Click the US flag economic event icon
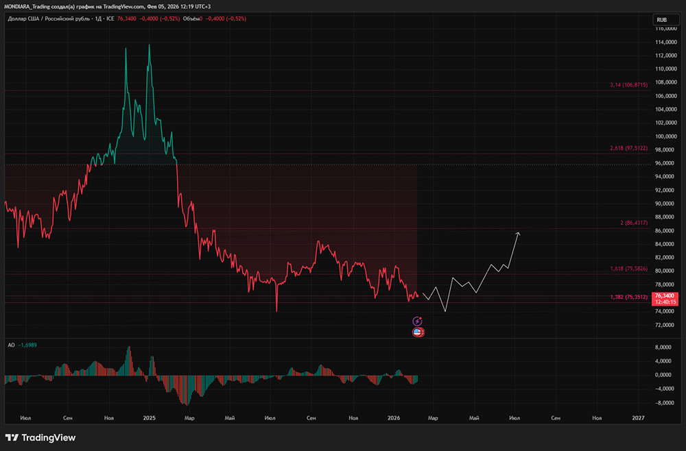Viewport: 686px width, 451px height. coord(418,332)
